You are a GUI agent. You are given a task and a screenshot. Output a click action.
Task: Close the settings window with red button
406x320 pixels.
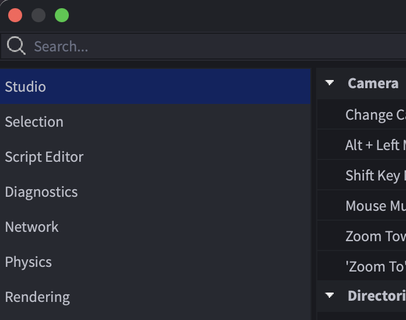[x=15, y=15]
